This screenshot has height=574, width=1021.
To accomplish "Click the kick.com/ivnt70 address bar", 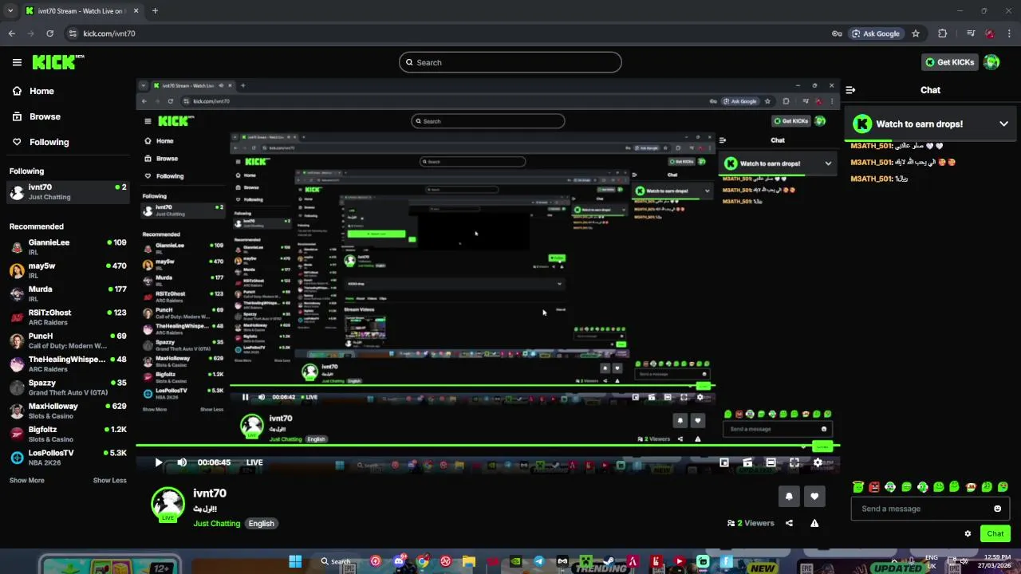I will click(447, 33).
